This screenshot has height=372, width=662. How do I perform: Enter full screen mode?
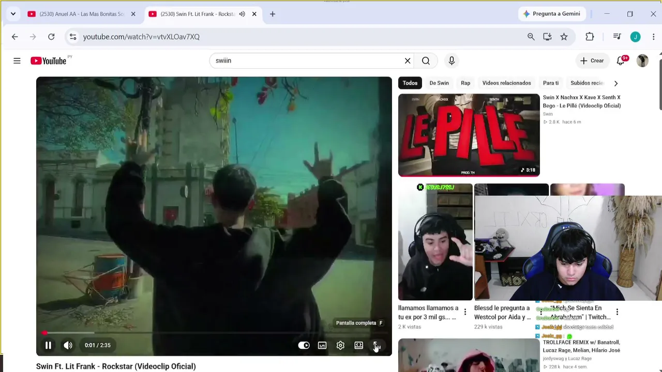pyautogui.click(x=377, y=345)
